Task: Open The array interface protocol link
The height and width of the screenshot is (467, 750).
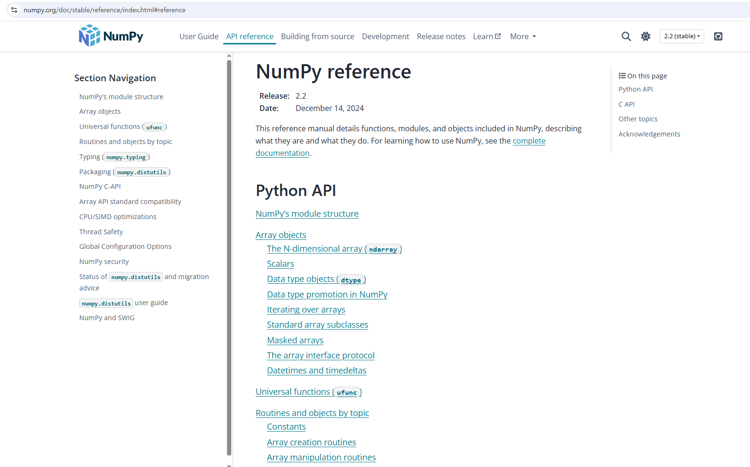Action: 320,356
